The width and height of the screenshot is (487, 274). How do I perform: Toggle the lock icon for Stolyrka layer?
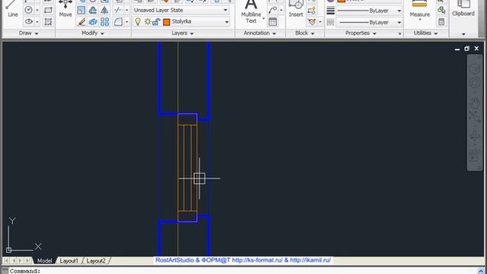156,22
